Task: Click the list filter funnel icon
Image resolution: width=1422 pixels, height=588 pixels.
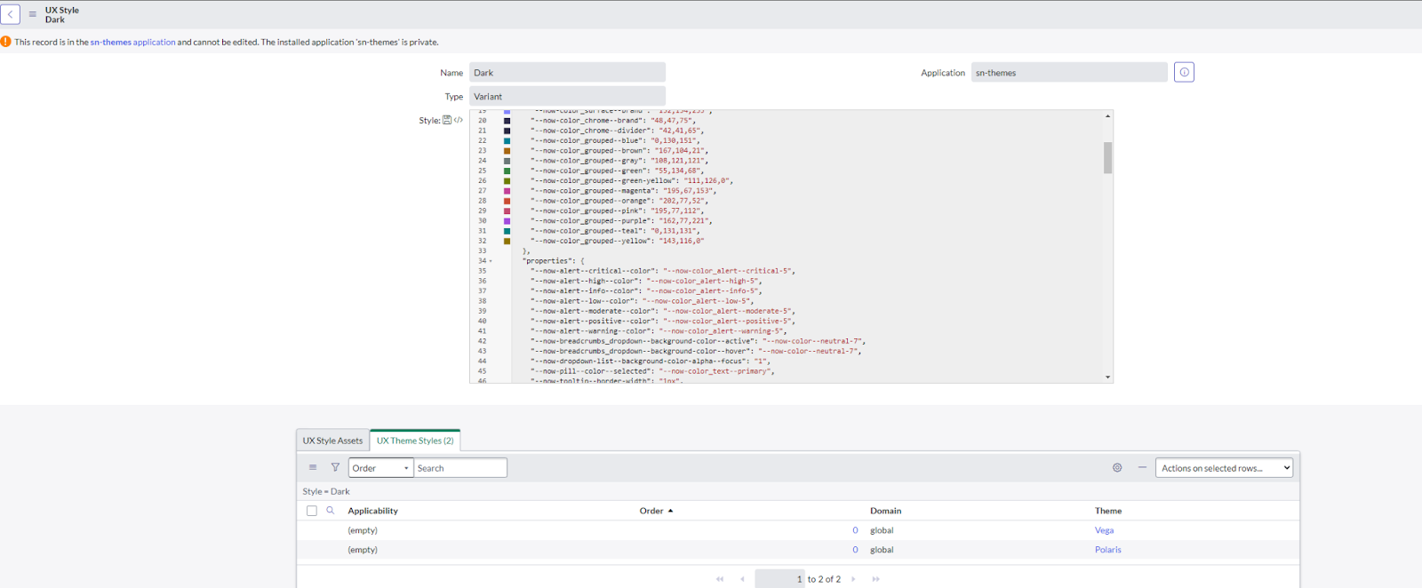Action: [335, 467]
